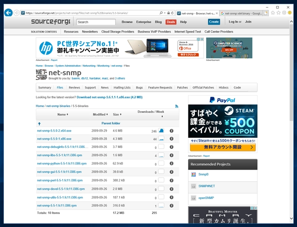Open favorites star icon
This screenshot has width=297, height=227.
point(278,13)
